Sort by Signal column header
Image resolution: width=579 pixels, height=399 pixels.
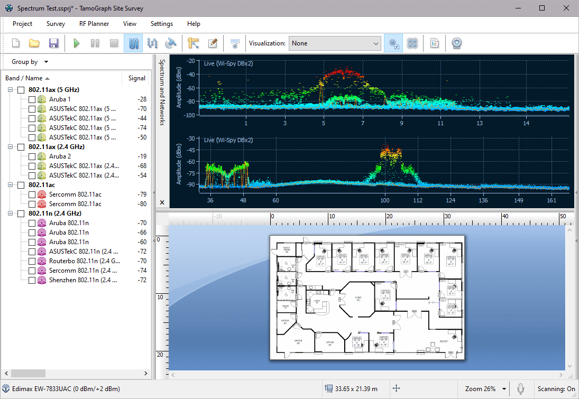click(x=136, y=78)
